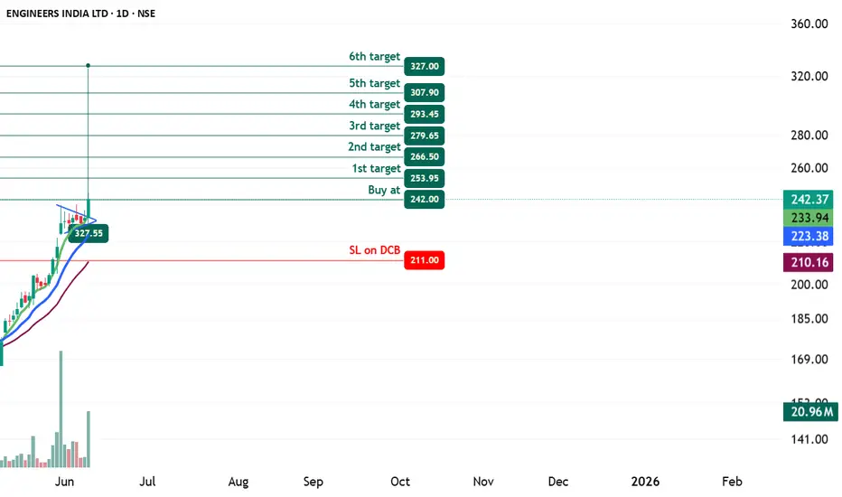Select the 307.90 fifth target label
Viewport: 842px width, 497px height.
(425, 92)
